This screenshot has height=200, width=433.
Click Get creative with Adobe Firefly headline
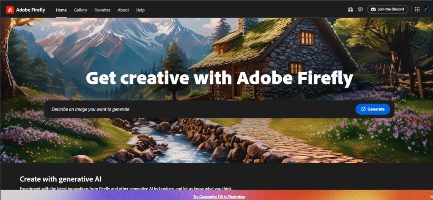pyautogui.click(x=219, y=78)
